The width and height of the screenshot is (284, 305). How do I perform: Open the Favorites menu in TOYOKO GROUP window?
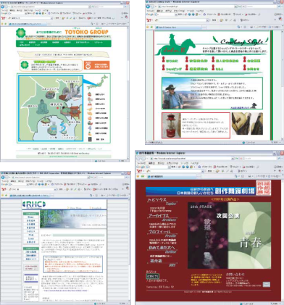pyautogui.click(x=29, y=10)
